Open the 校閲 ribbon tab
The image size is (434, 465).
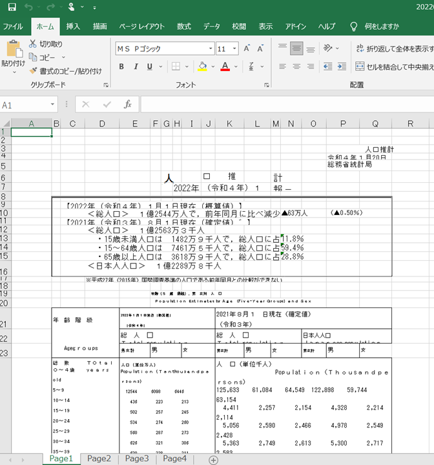tap(239, 26)
